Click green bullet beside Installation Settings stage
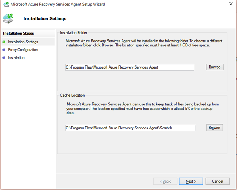 4,42
